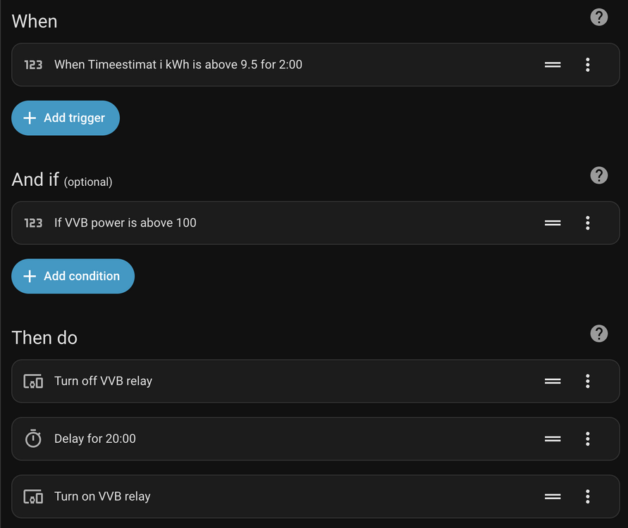This screenshot has width=628, height=528.
Task: Open the three-dot menu for Delay for 20:00
Action: pos(587,439)
